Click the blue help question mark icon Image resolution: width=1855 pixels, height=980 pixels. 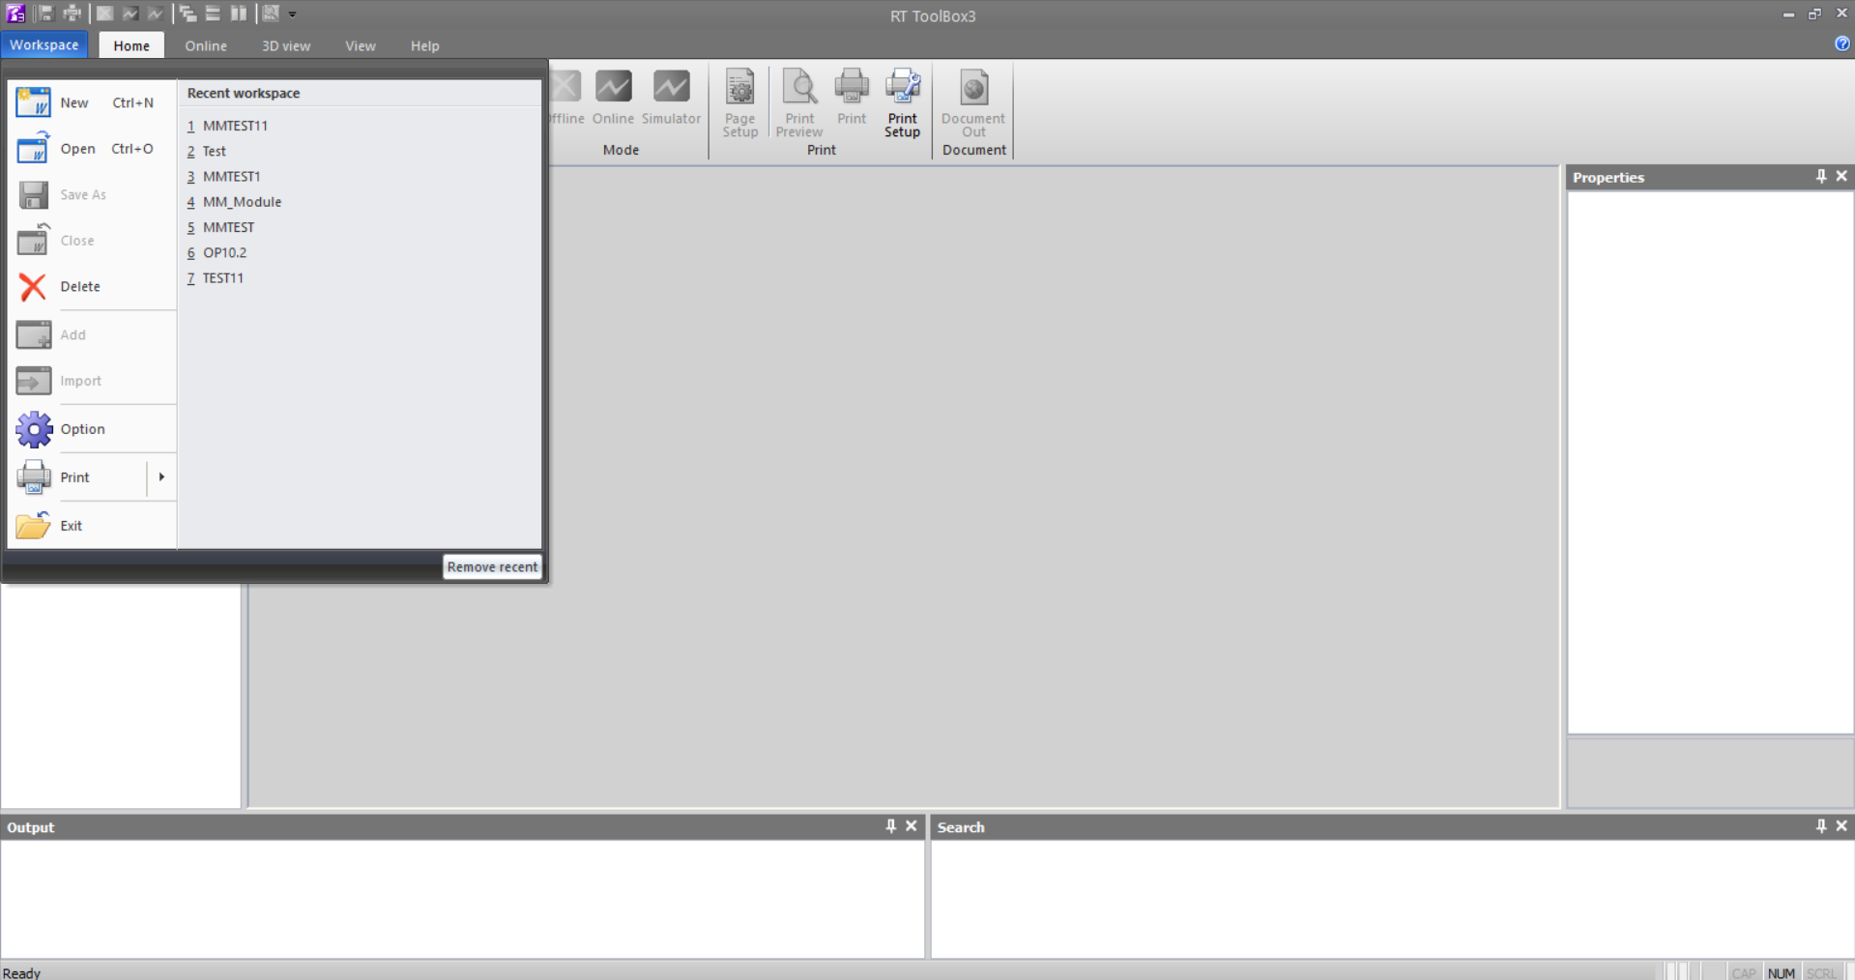[1842, 44]
